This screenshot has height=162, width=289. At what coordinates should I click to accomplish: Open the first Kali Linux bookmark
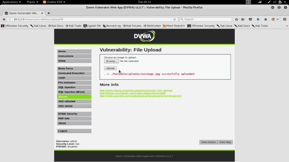(x=38, y=26)
